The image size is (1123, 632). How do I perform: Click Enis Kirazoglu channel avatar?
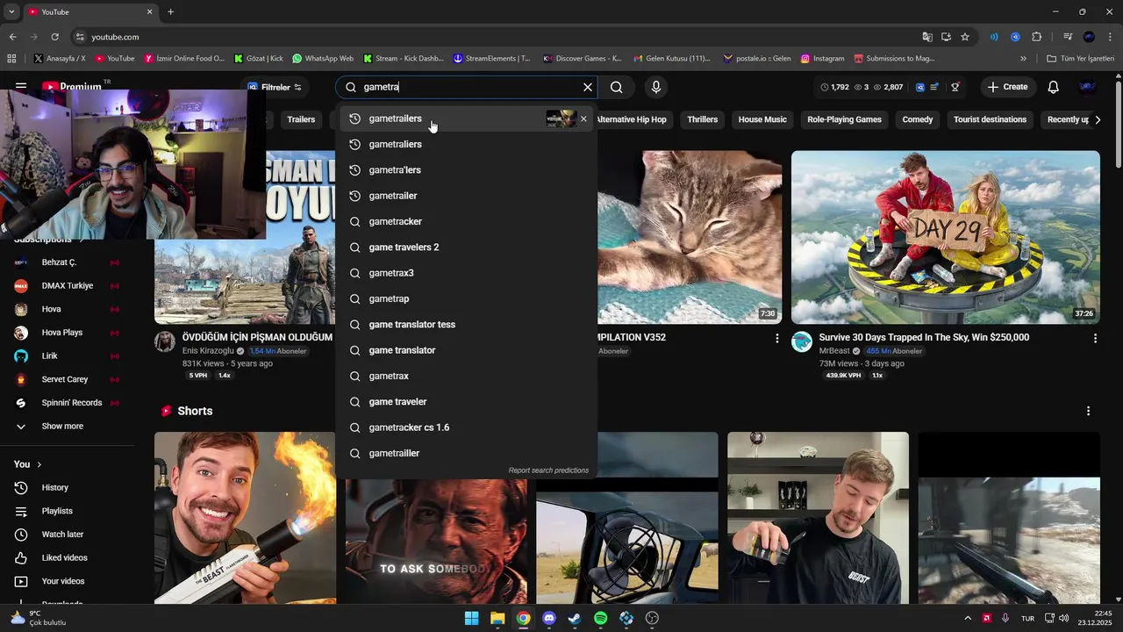(165, 341)
